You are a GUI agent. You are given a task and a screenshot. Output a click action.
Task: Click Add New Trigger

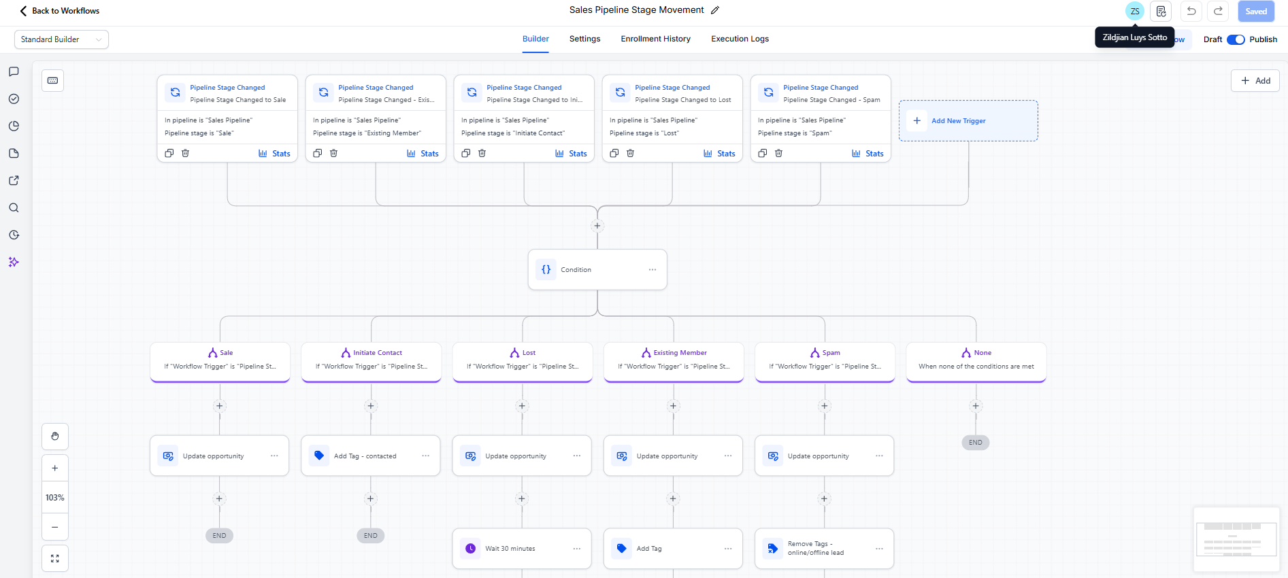968,120
